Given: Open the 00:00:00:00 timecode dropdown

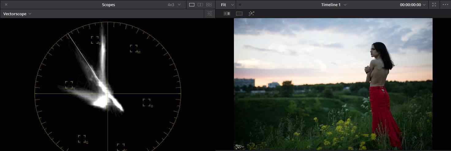Looking at the screenshot, I should [x=413, y=5].
